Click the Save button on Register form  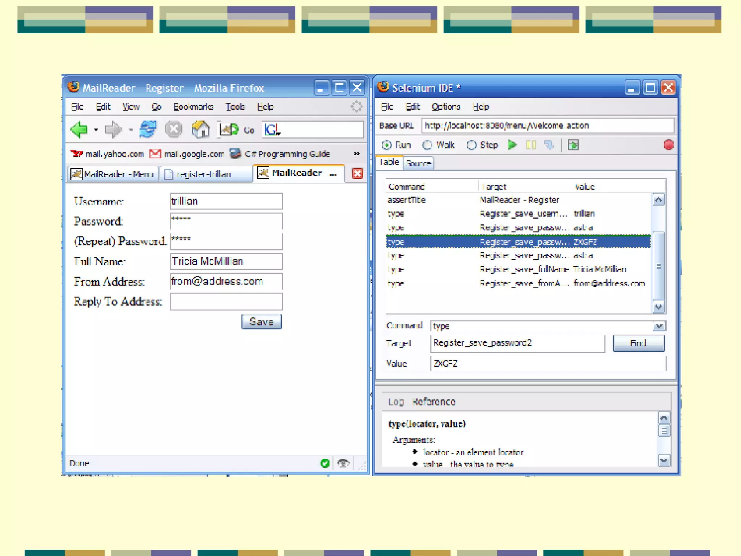261,322
